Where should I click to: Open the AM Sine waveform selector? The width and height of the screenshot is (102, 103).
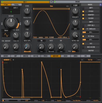pyautogui.click(x=61, y=51)
